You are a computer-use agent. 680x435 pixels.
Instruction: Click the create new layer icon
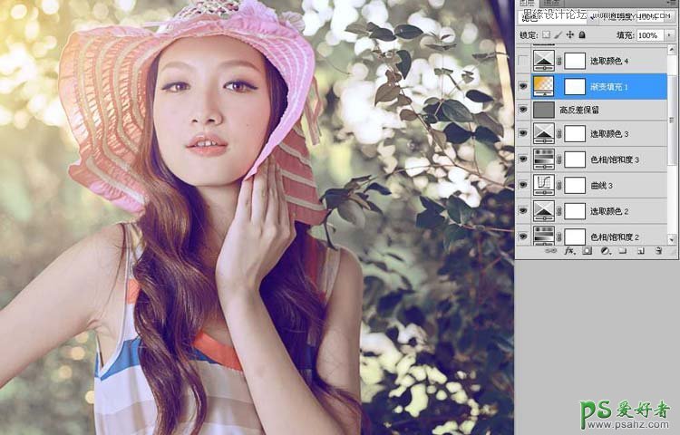(x=639, y=251)
